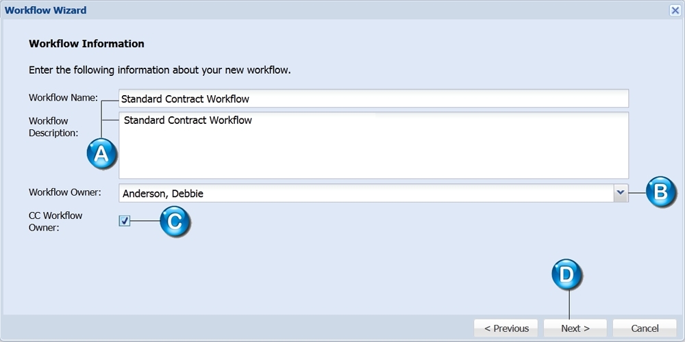Click the Workflow Owner label
685x342 pixels.
coord(65,192)
